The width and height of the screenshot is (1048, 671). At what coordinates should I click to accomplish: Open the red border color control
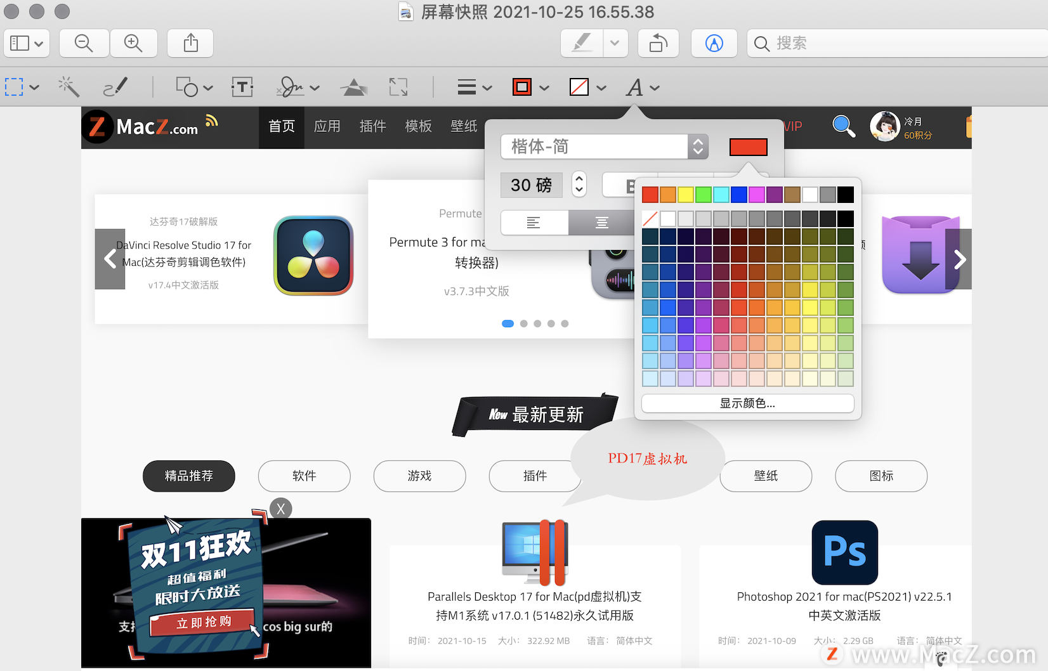coord(522,87)
